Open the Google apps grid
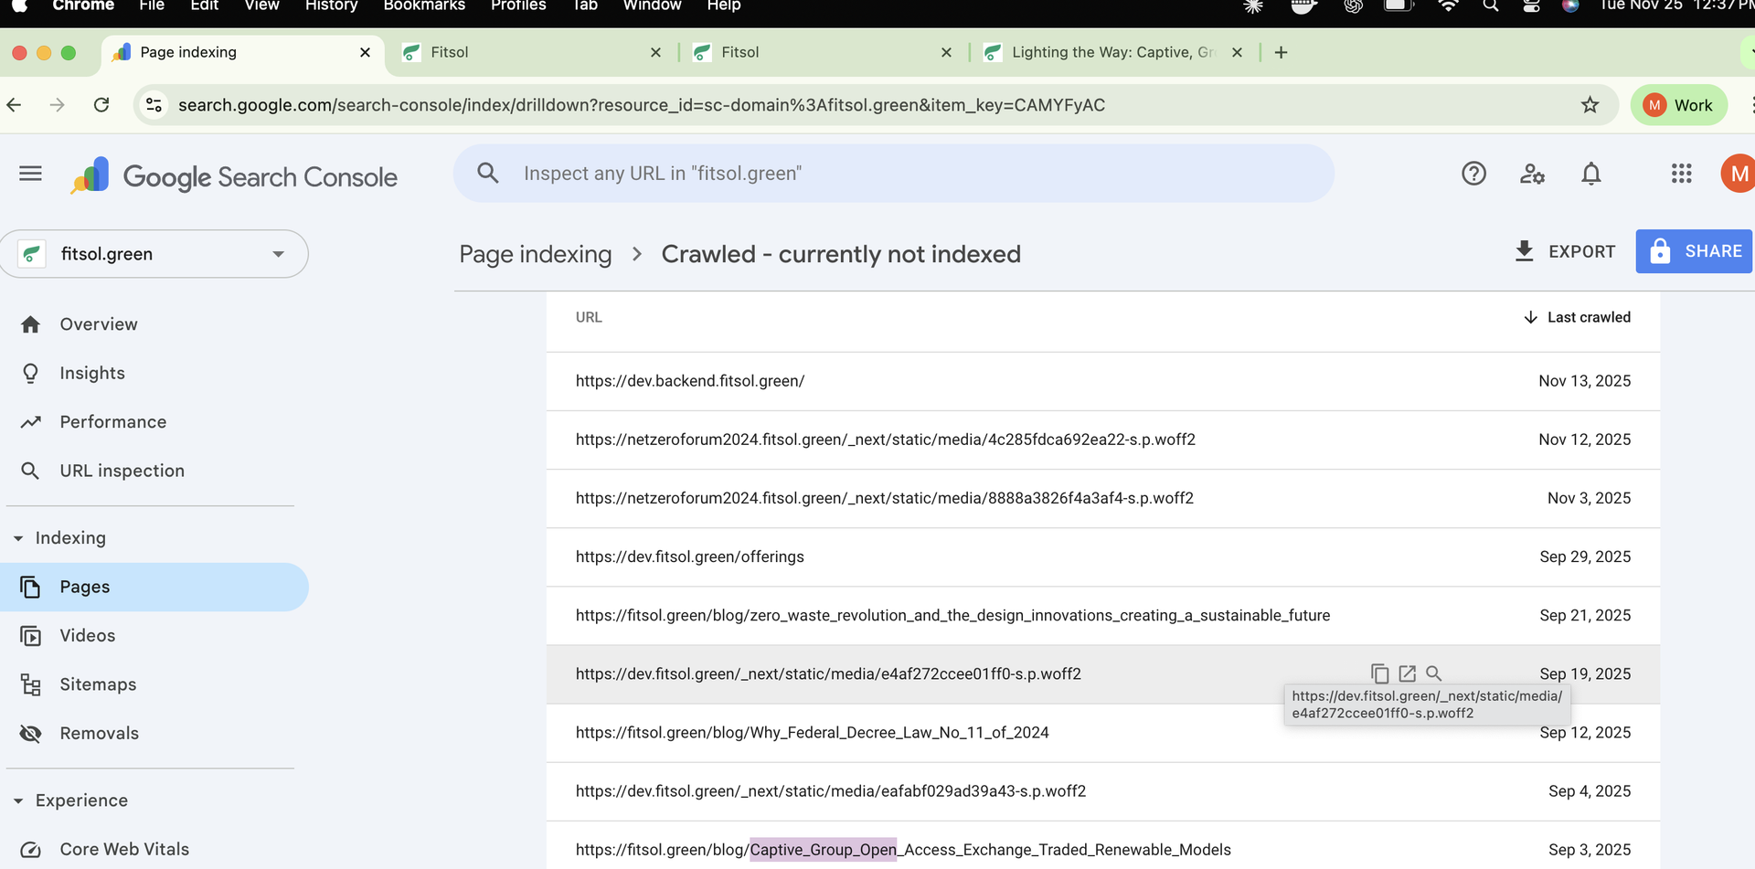Viewport: 1755px width, 869px height. point(1682,173)
